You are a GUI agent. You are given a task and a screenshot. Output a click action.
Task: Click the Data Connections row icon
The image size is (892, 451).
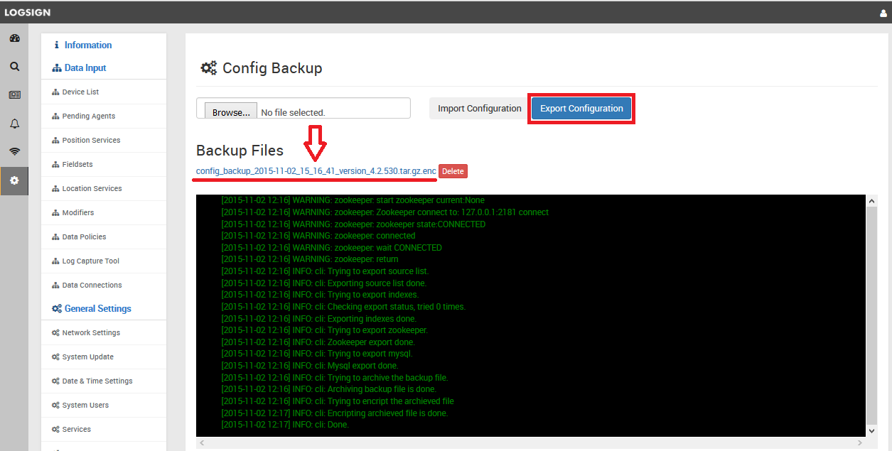pyautogui.click(x=55, y=286)
